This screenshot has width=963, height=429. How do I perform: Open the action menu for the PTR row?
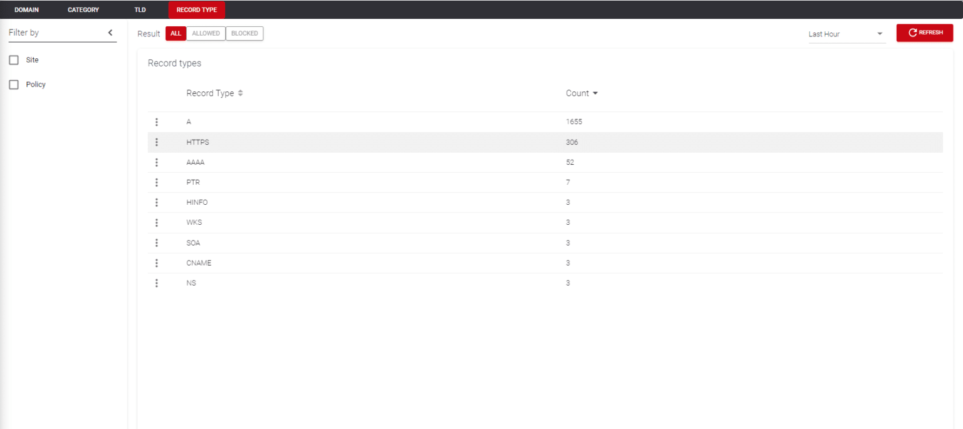pos(157,182)
